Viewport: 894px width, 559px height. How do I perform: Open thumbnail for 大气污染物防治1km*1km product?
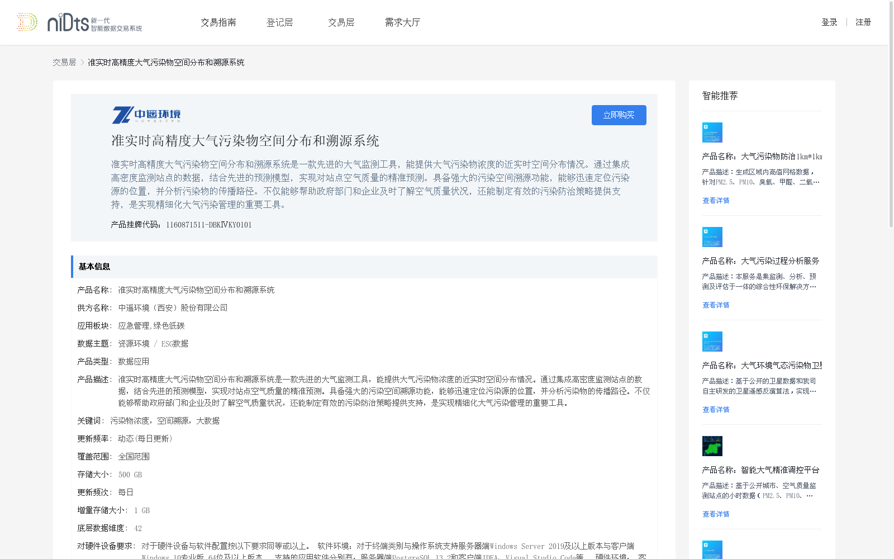pyautogui.click(x=712, y=132)
